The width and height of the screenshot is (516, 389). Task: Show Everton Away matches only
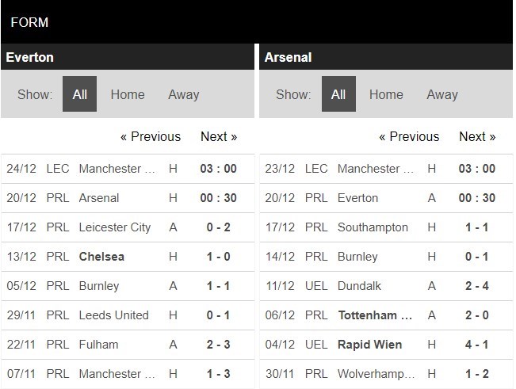coord(183,94)
